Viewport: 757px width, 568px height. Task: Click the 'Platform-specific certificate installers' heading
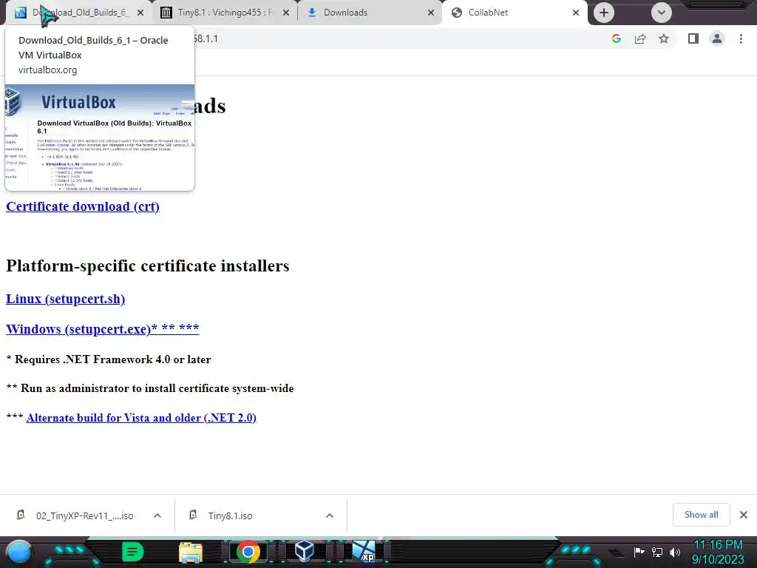click(148, 266)
